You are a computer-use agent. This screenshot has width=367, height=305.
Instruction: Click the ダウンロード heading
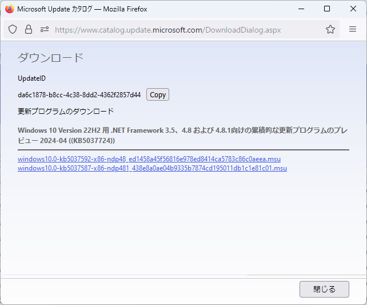coord(50,58)
